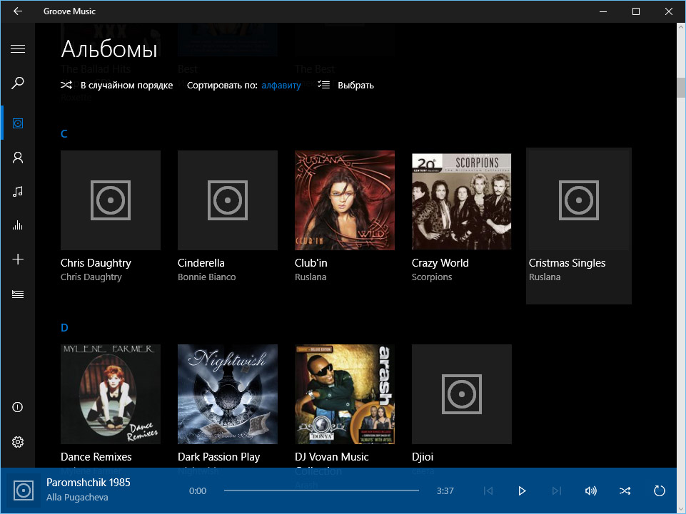Click Ruslana artist under Cristmas Singles

point(545,277)
